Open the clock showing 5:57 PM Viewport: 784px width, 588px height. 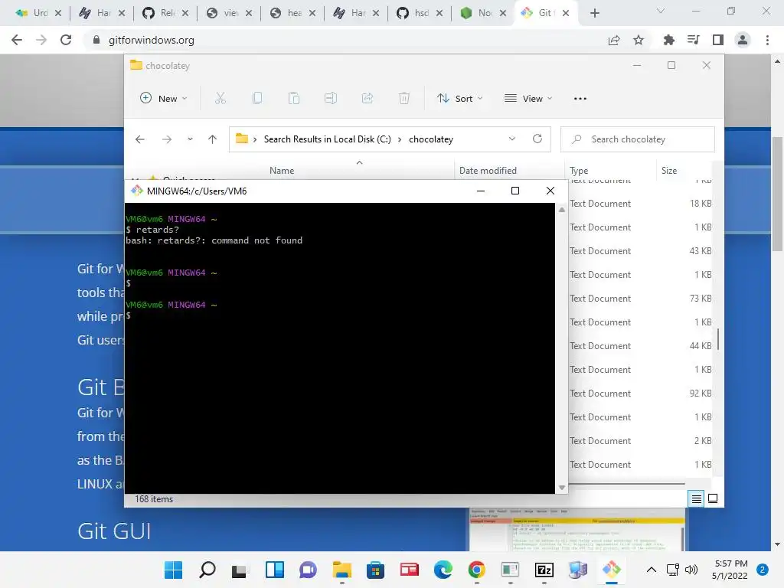(x=730, y=570)
